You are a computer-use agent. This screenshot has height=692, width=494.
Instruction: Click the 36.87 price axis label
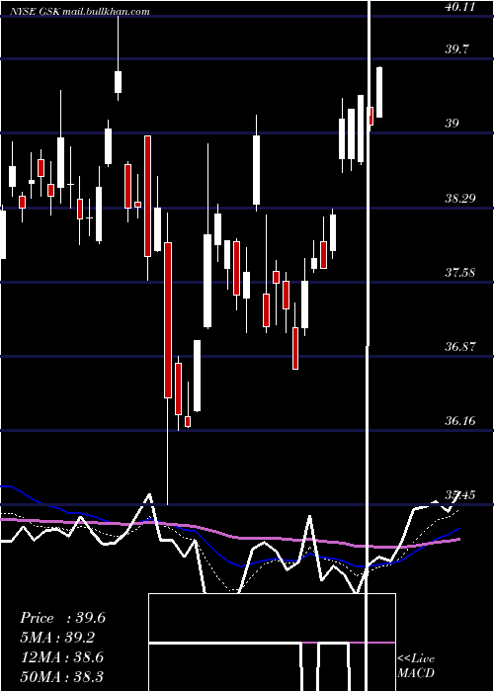click(x=460, y=346)
